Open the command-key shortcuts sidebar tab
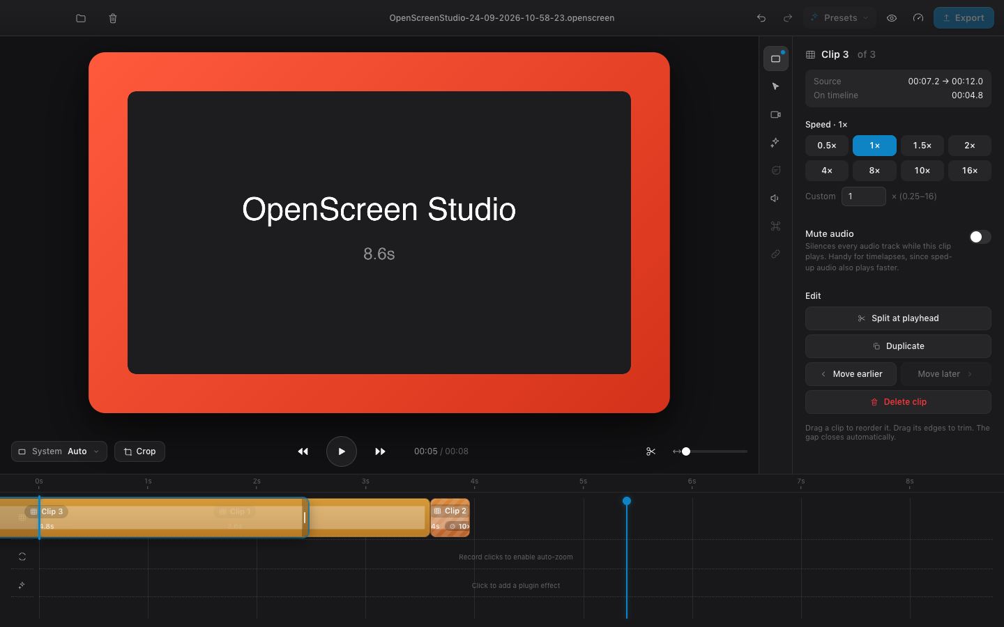 click(x=775, y=226)
